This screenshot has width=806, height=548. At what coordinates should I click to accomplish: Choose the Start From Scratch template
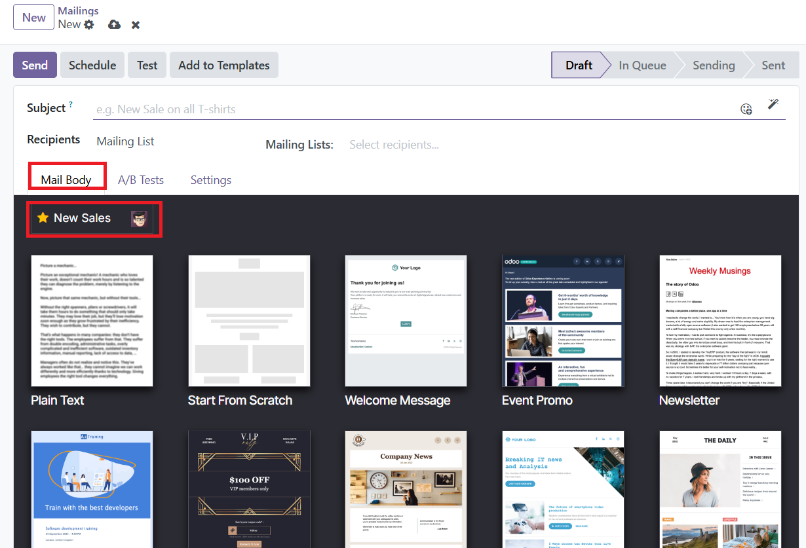coord(249,321)
